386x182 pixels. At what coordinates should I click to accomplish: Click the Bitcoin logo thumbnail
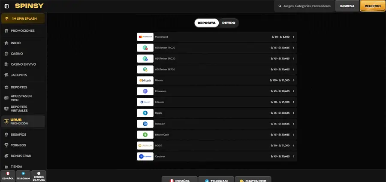click(145, 80)
